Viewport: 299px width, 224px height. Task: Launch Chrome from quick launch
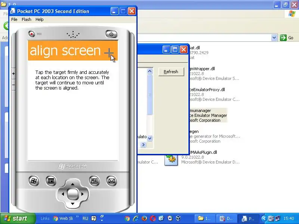[x=127, y=218]
